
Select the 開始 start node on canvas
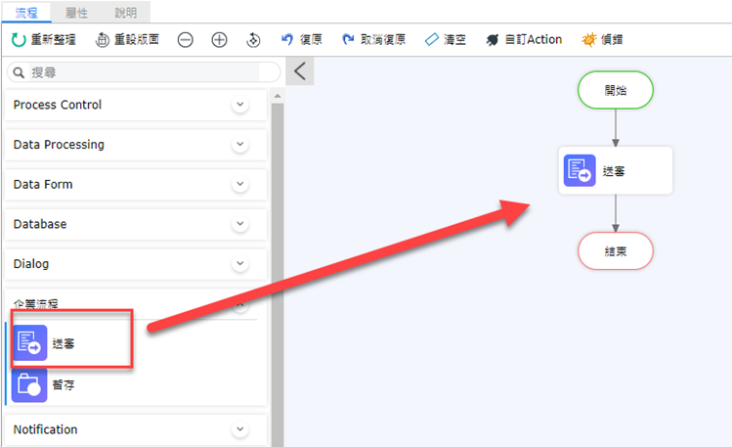click(x=616, y=90)
